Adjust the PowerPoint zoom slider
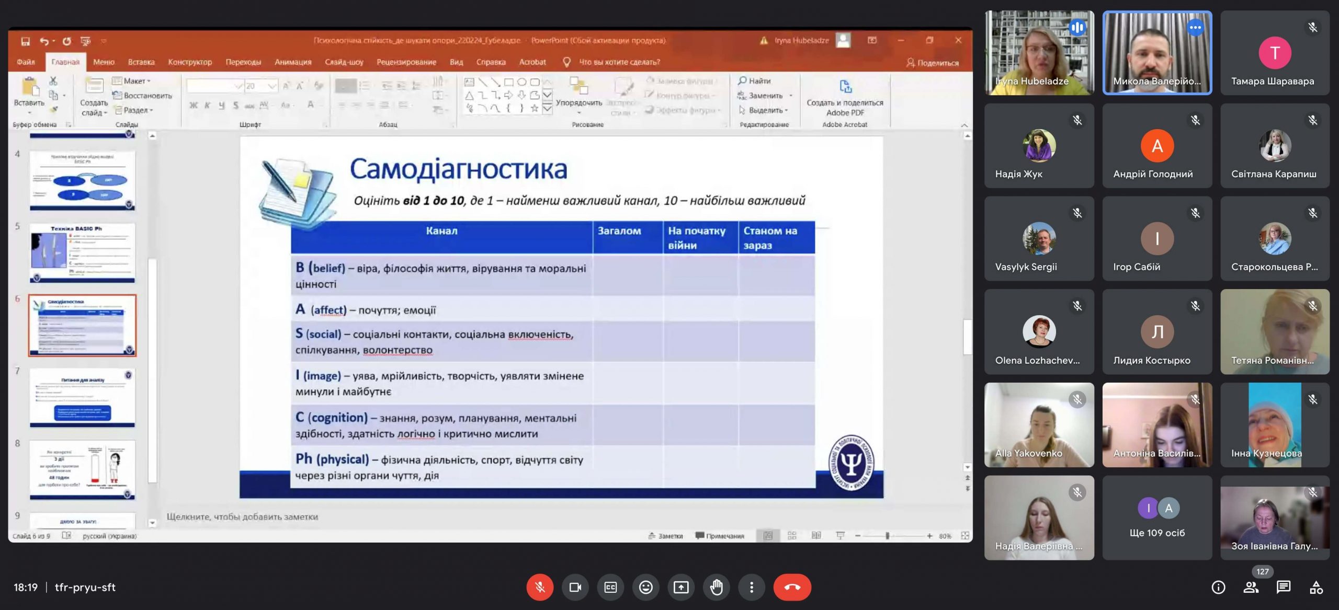 click(x=887, y=536)
